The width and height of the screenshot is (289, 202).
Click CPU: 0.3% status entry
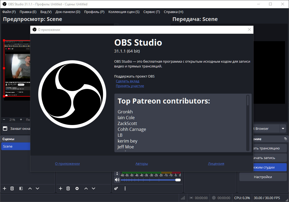click(242, 198)
